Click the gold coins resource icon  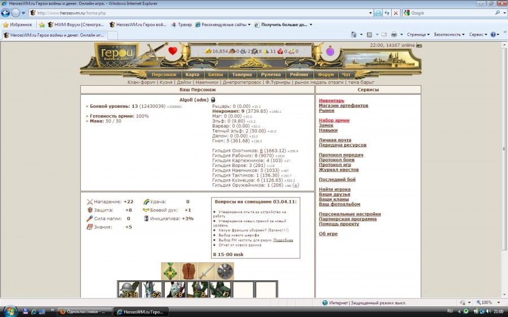pos(208,51)
